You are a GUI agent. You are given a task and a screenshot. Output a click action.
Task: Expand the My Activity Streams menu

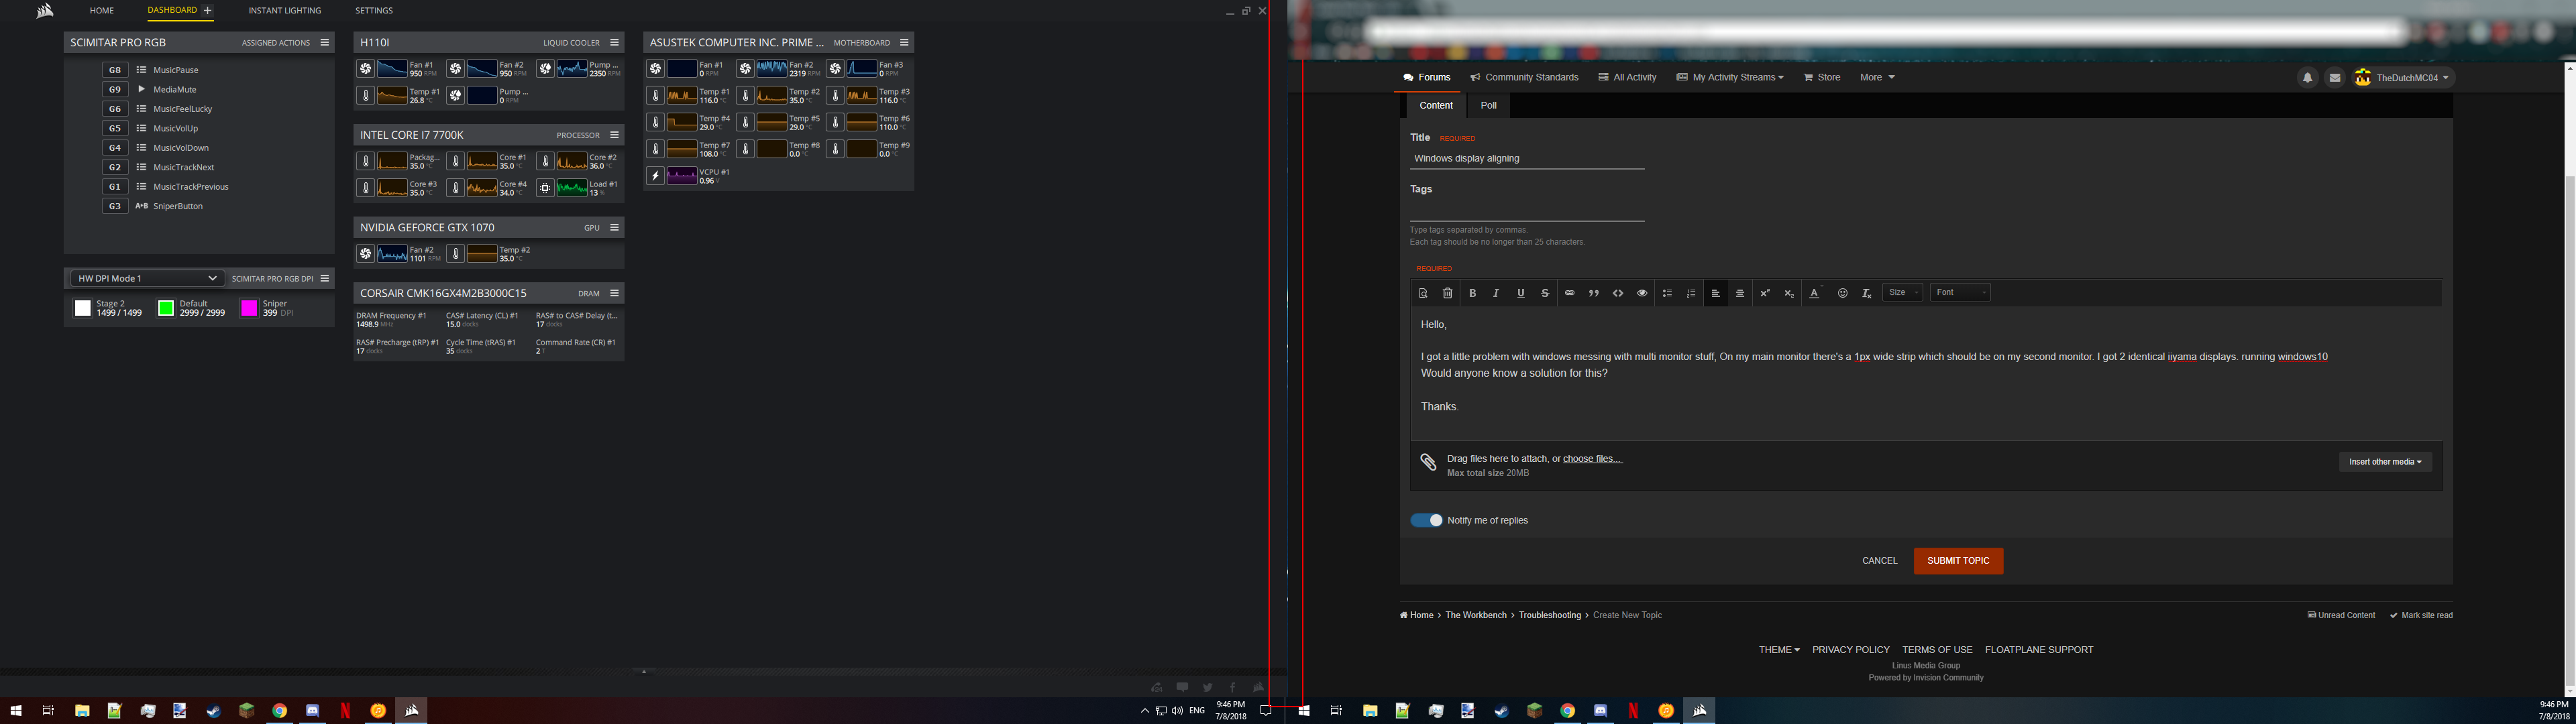pyautogui.click(x=1730, y=77)
